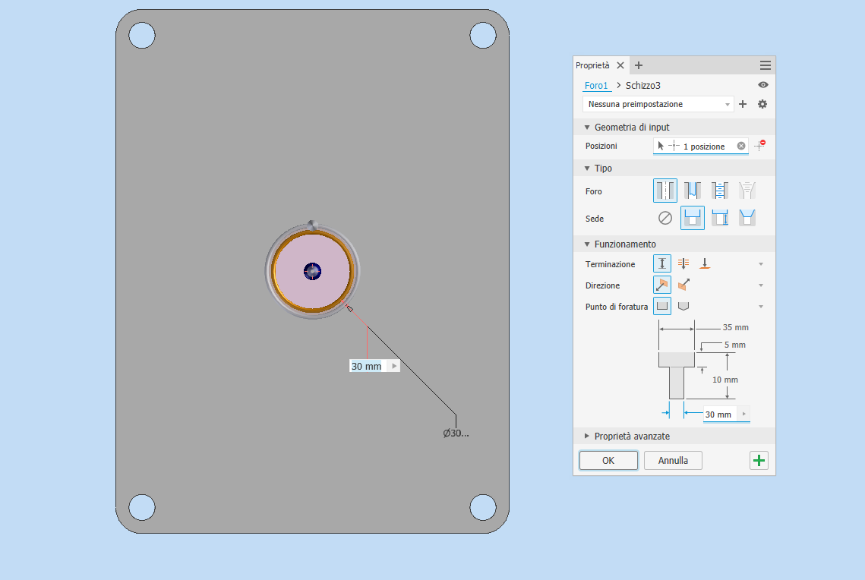Open preset settings gear

coord(762,104)
